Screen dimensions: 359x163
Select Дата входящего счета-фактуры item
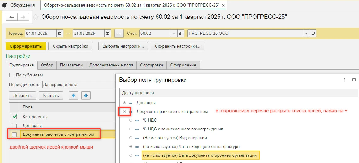pos(191,147)
